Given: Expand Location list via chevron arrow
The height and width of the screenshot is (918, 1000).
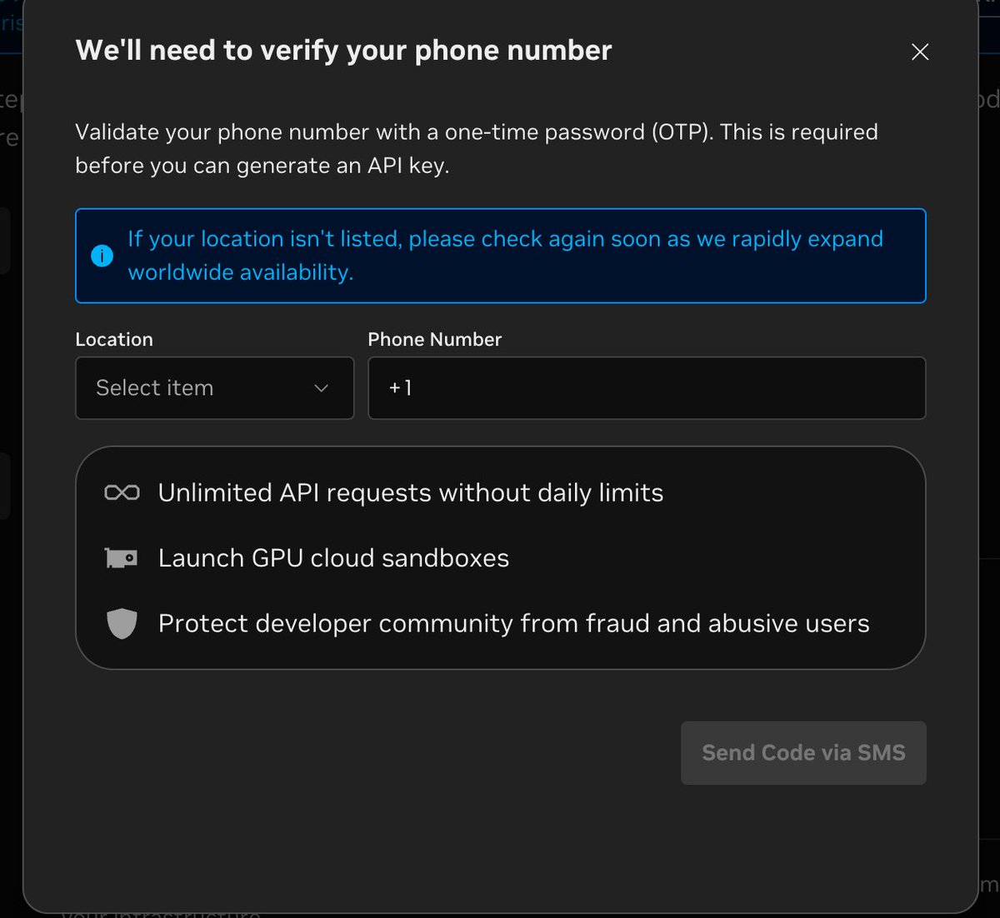Looking at the screenshot, I should 321,388.
